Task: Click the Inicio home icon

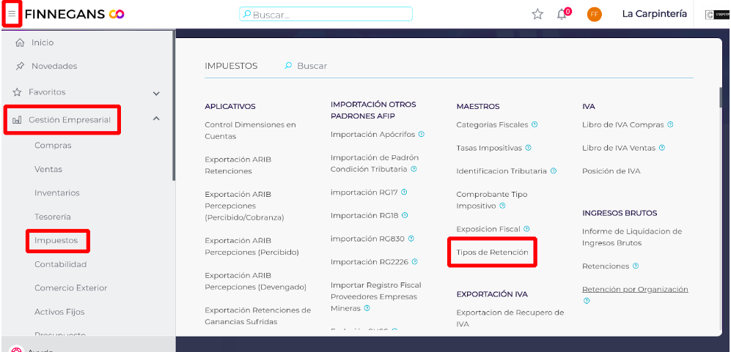Action: [20, 43]
